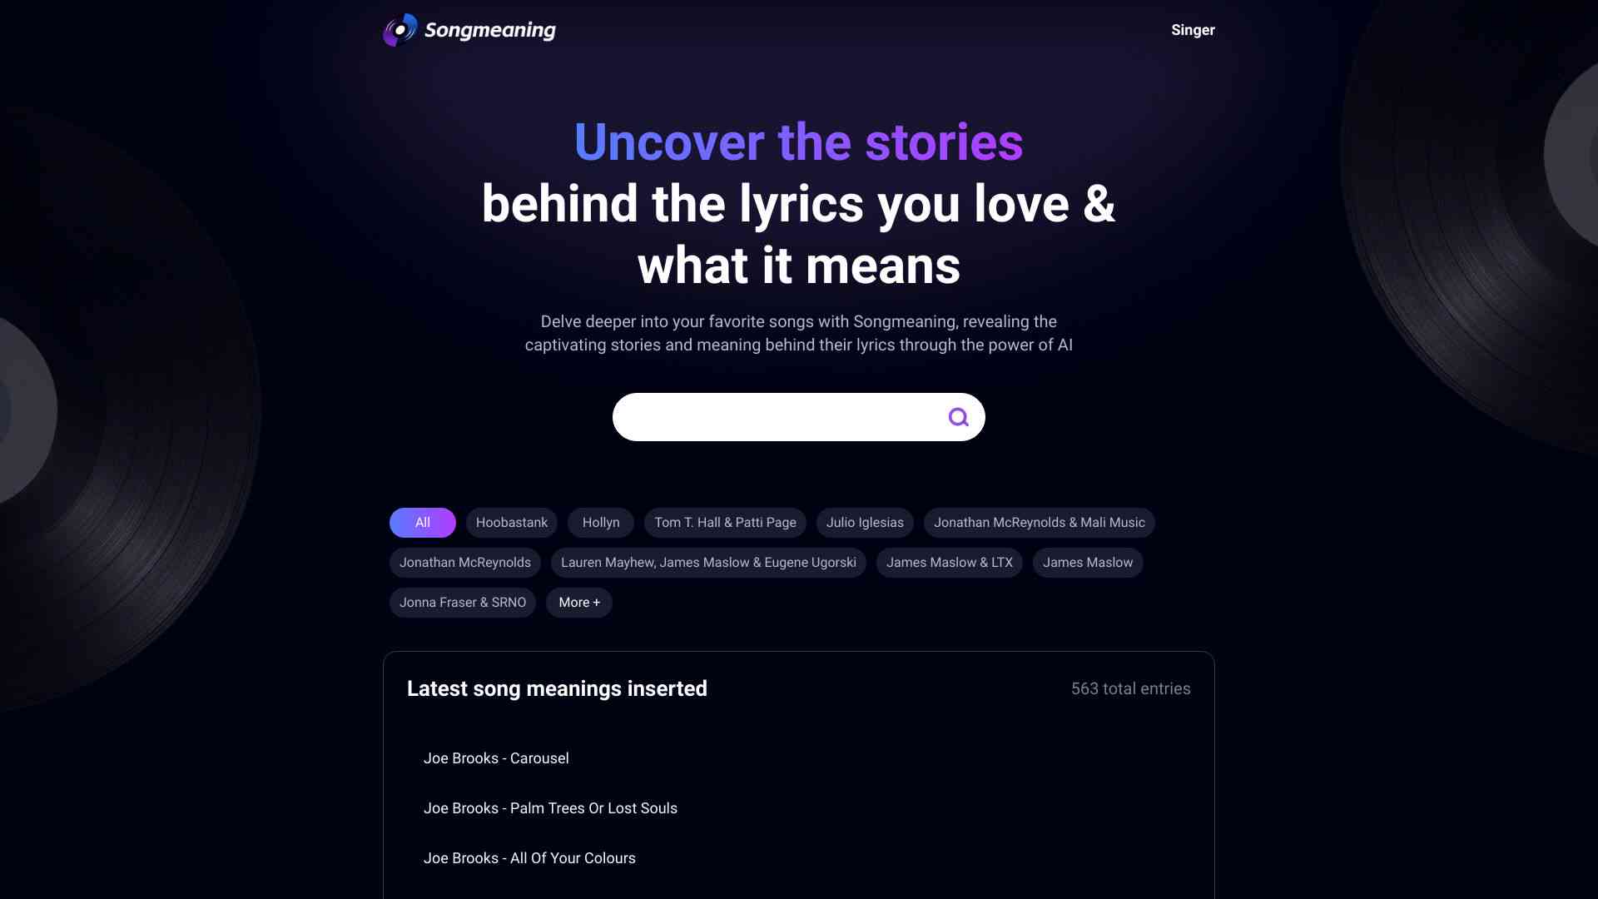The width and height of the screenshot is (1598, 899).
Task: Click 'Joe Brooks - Palm Trees Or Lost Souls'
Action: (551, 807)
